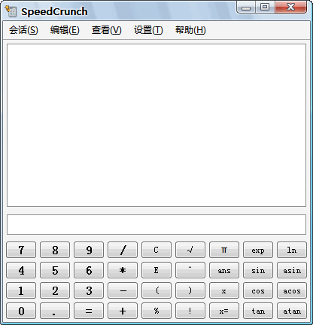Click the factorial exclamation key
The height and width of the screenshot is (325, 313).
click(x=190, y=311)
